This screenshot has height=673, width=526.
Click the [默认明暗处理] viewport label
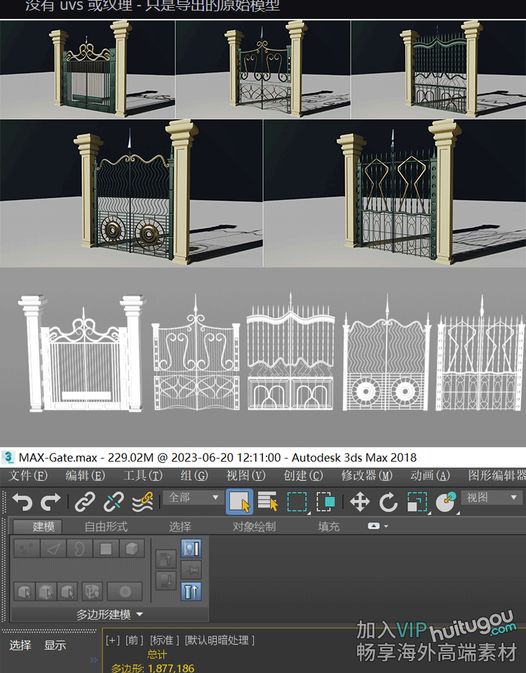(x=220, y=640)
